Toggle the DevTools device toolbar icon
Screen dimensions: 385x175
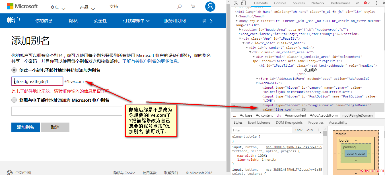[244, 3]
